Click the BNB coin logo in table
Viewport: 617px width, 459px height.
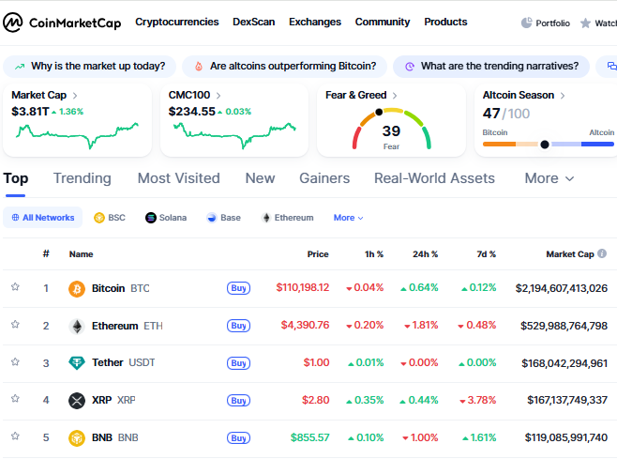(x=77, y=437)
